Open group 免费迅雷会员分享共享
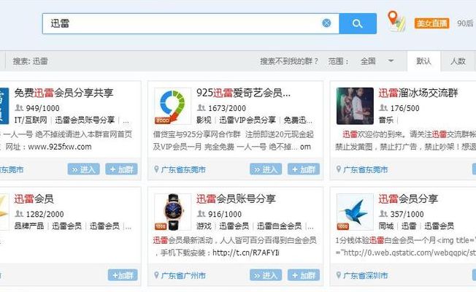 [64, 93]
